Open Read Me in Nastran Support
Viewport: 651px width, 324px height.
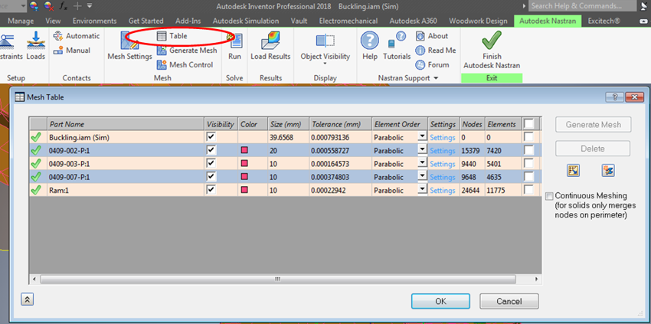click(x=436, y=51)
